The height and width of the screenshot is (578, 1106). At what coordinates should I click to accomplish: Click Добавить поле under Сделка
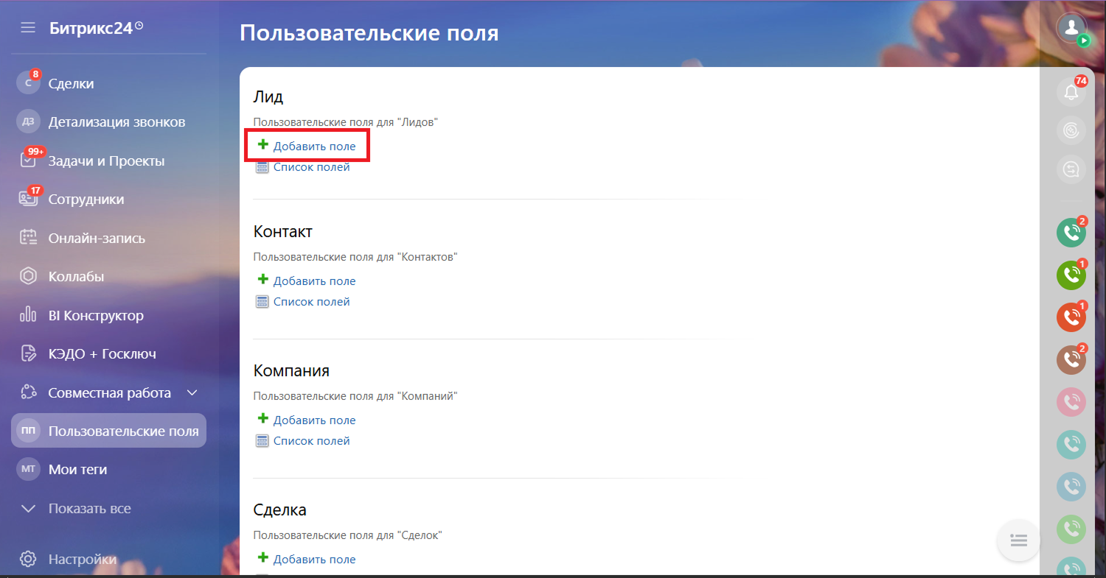pyautogui.click(x=314, y=559)
